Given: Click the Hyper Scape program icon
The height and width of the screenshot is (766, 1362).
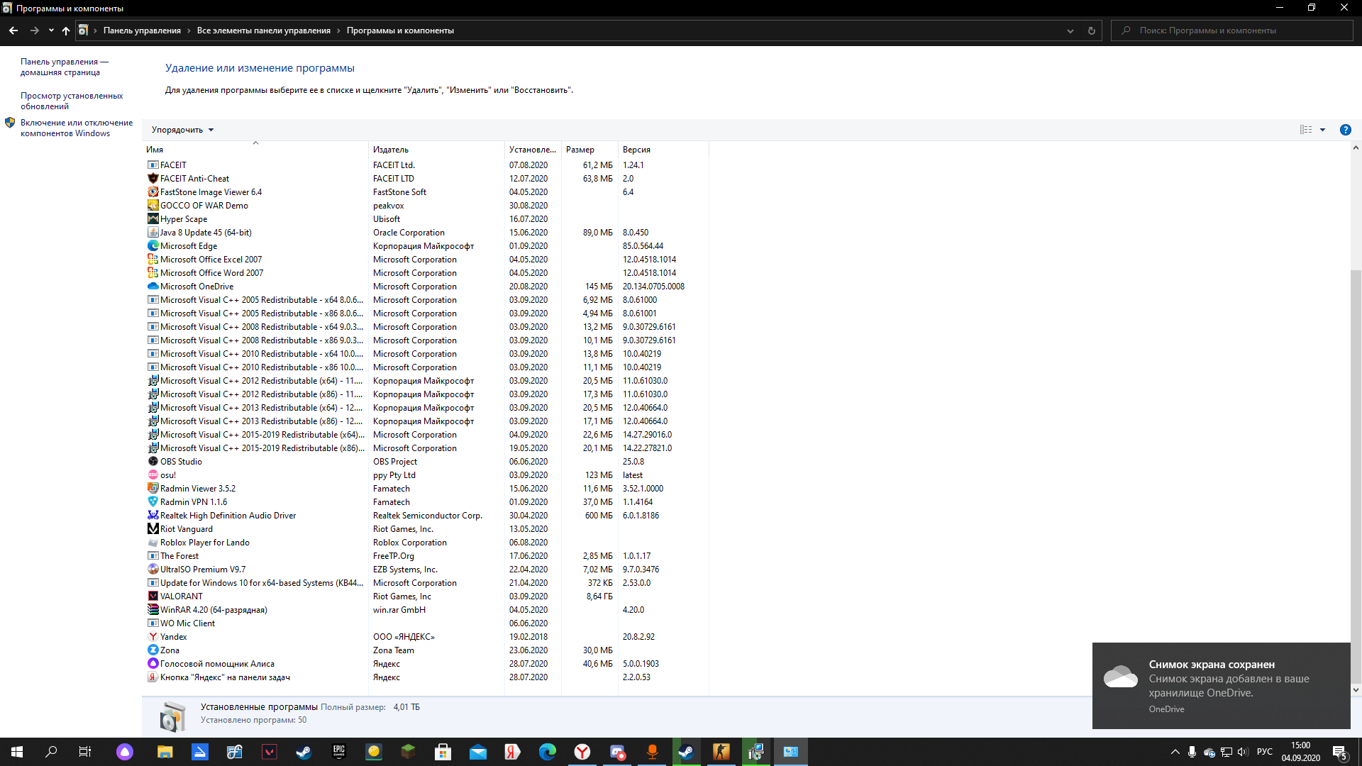Looking at the screenshot, I should pos(153,219).
